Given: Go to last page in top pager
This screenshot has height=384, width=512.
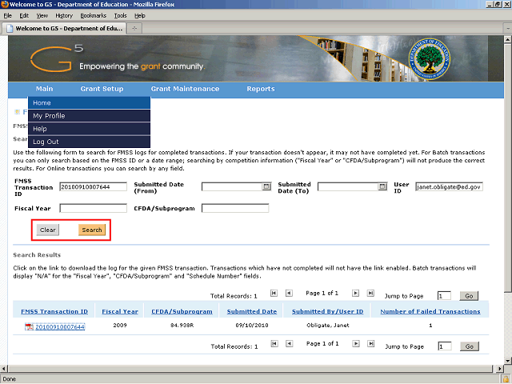Looking at the screenshot, I should 370,294.
